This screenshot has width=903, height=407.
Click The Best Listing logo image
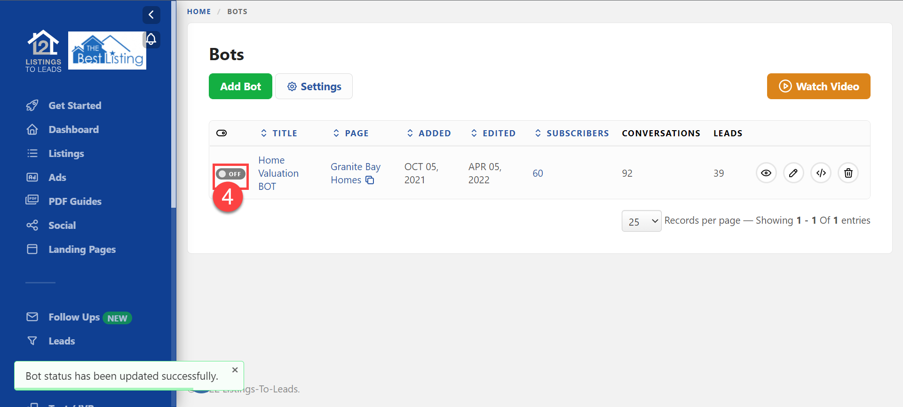click(107, 51)
